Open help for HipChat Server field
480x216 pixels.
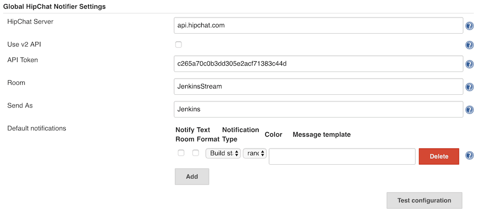(470, 26)
